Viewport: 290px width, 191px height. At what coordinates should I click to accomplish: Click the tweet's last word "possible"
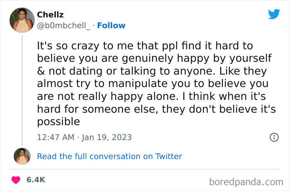coord(58,121)
